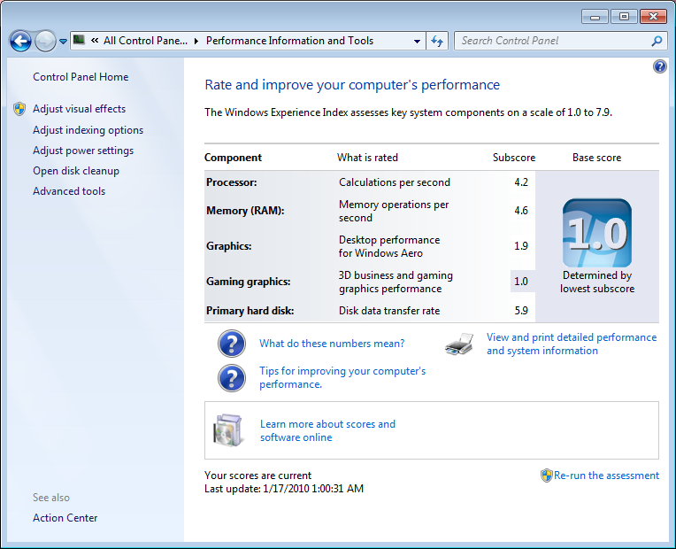Expand the arrow after All Control Panel breadcrumb
Screen dimensions: 676x549
[x=196, y=41]
